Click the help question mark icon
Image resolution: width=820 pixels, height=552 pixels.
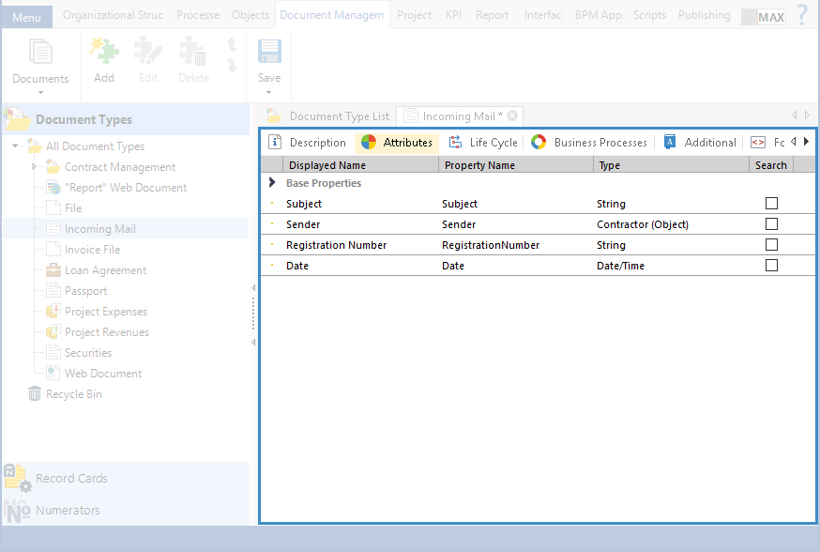point(801,15)
